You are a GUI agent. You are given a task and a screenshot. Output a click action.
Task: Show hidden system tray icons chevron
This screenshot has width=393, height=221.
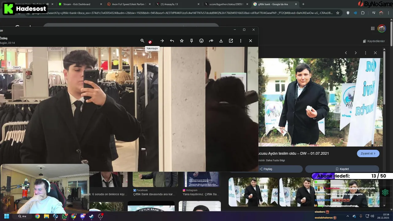point(348,216)
